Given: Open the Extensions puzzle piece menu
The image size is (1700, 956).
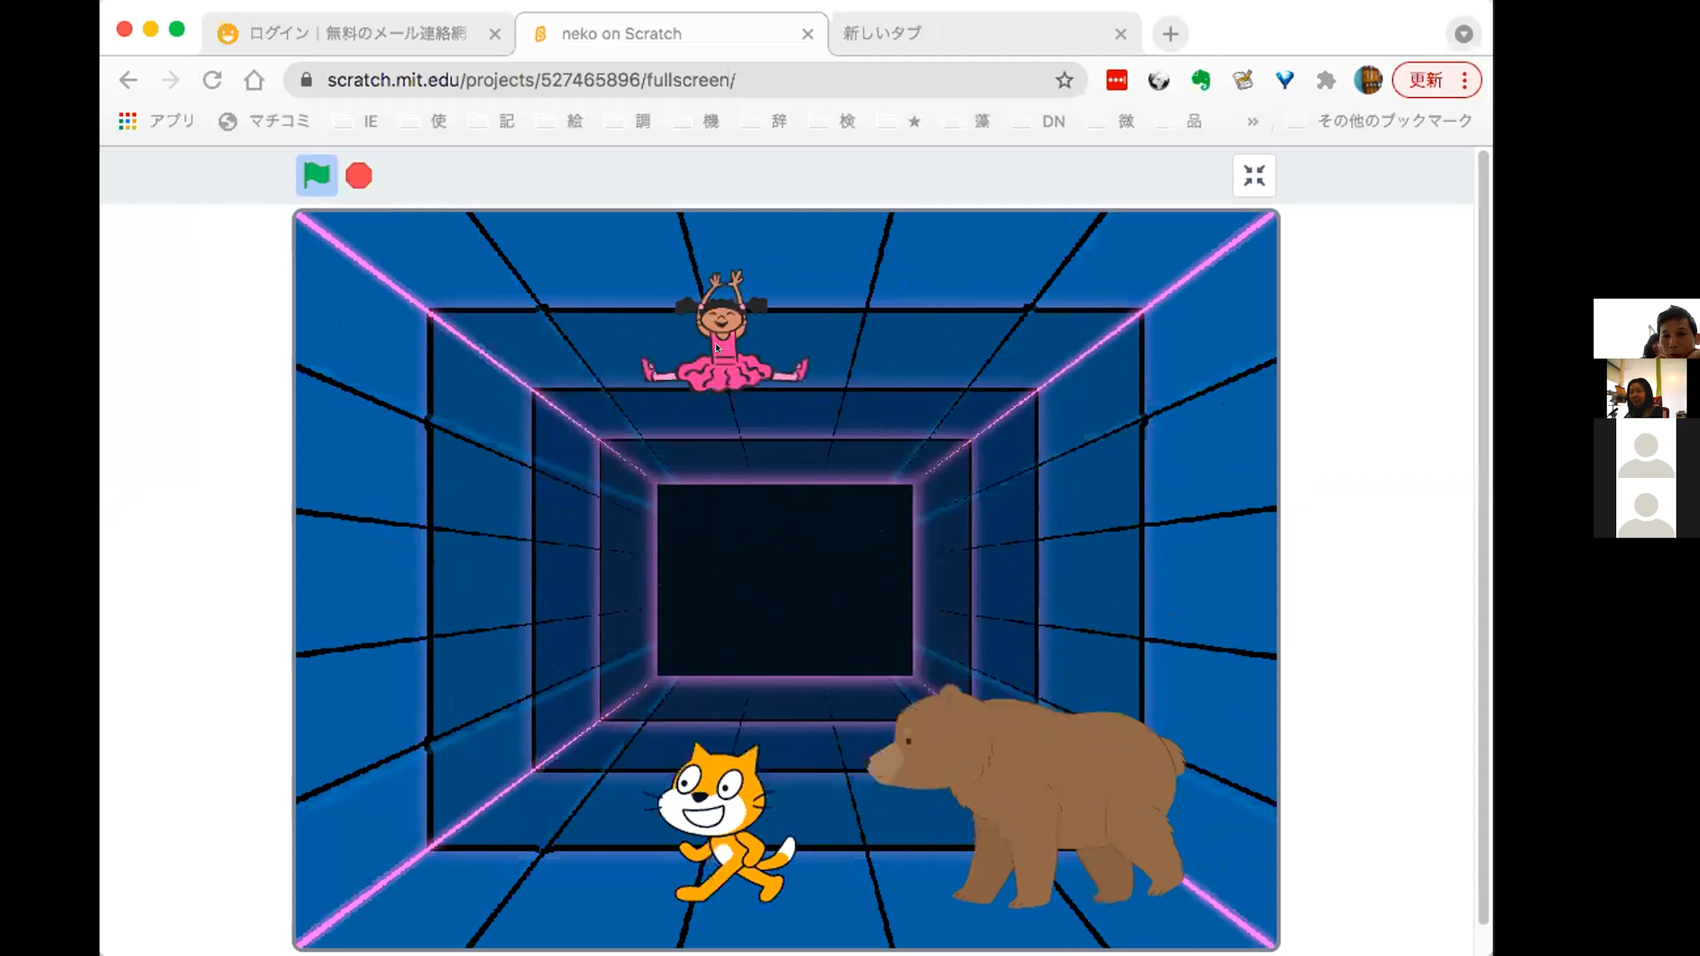Looking at the screenshot, I should (x=1326, y=80).
